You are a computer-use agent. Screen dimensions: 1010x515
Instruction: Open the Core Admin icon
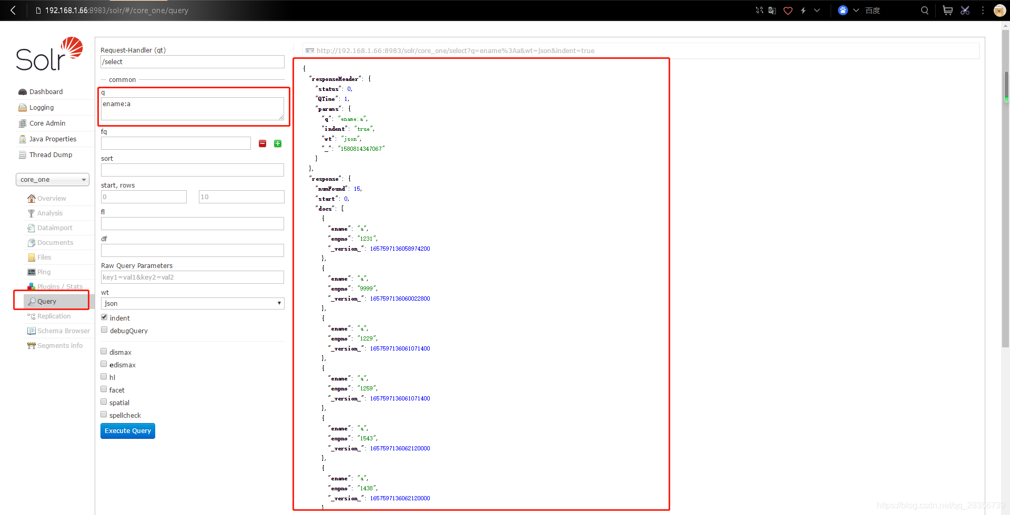23,123
